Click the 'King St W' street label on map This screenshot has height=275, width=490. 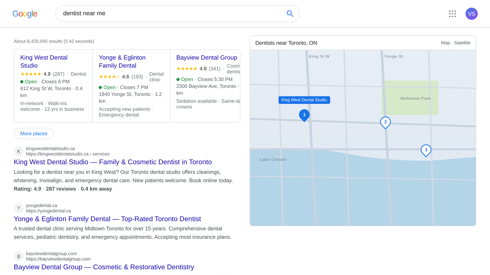point(319,57)
